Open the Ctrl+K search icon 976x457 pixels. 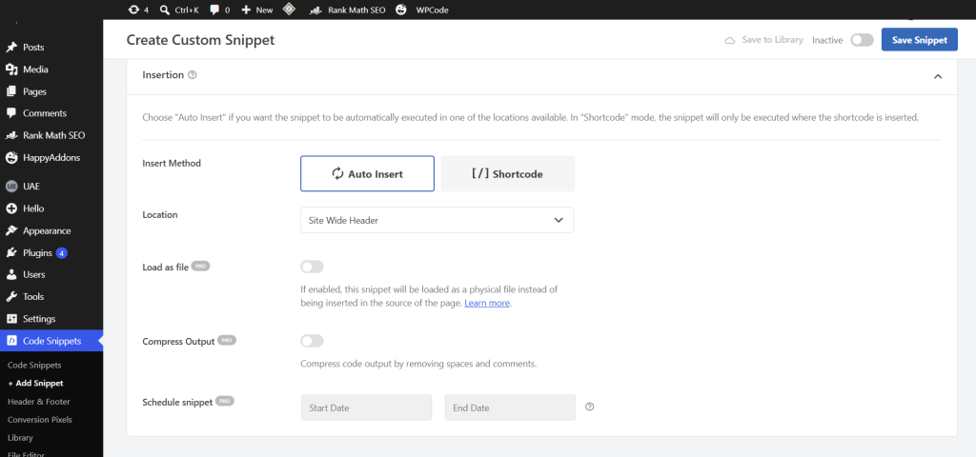point(165,10)
